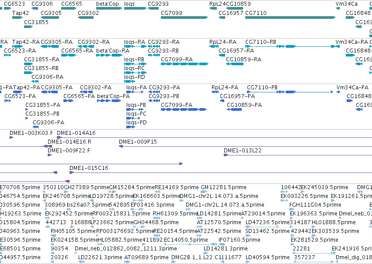Select the EC14050.5prime EST label

[186, 240]
